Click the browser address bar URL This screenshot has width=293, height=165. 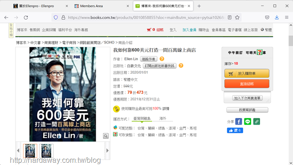(x=146, y=17)
